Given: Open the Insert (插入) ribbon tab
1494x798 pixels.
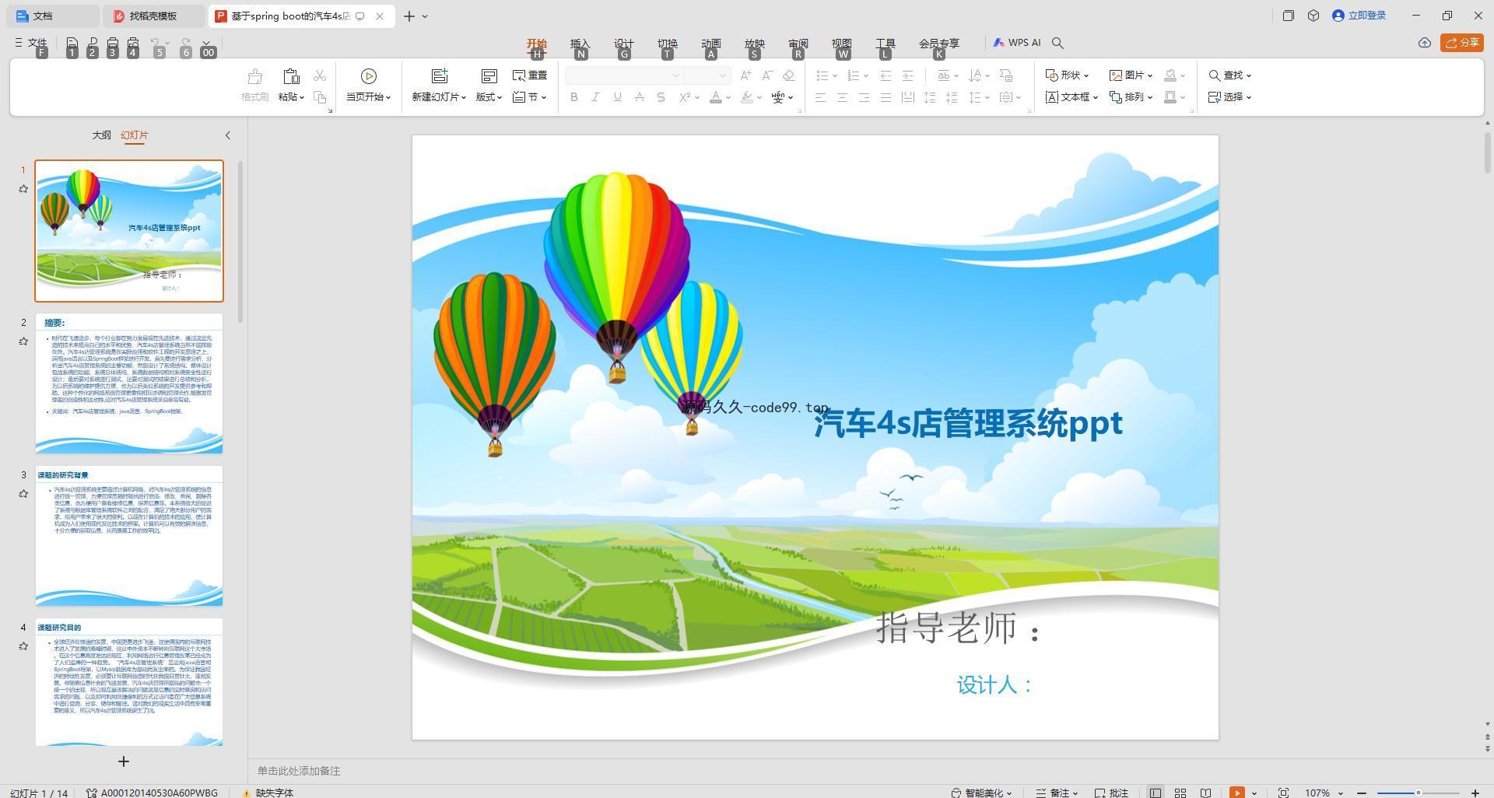Looking at the screenshot, I should (580, 44).
